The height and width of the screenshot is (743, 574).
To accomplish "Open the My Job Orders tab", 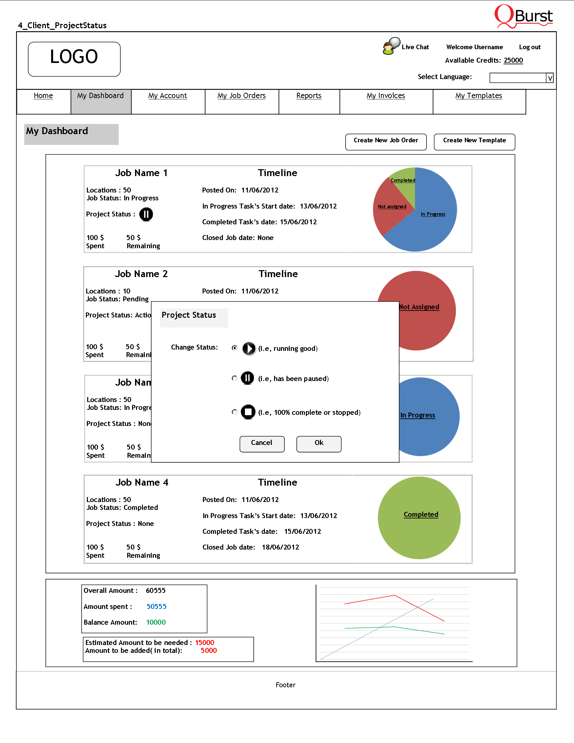I will pos(241,96).
